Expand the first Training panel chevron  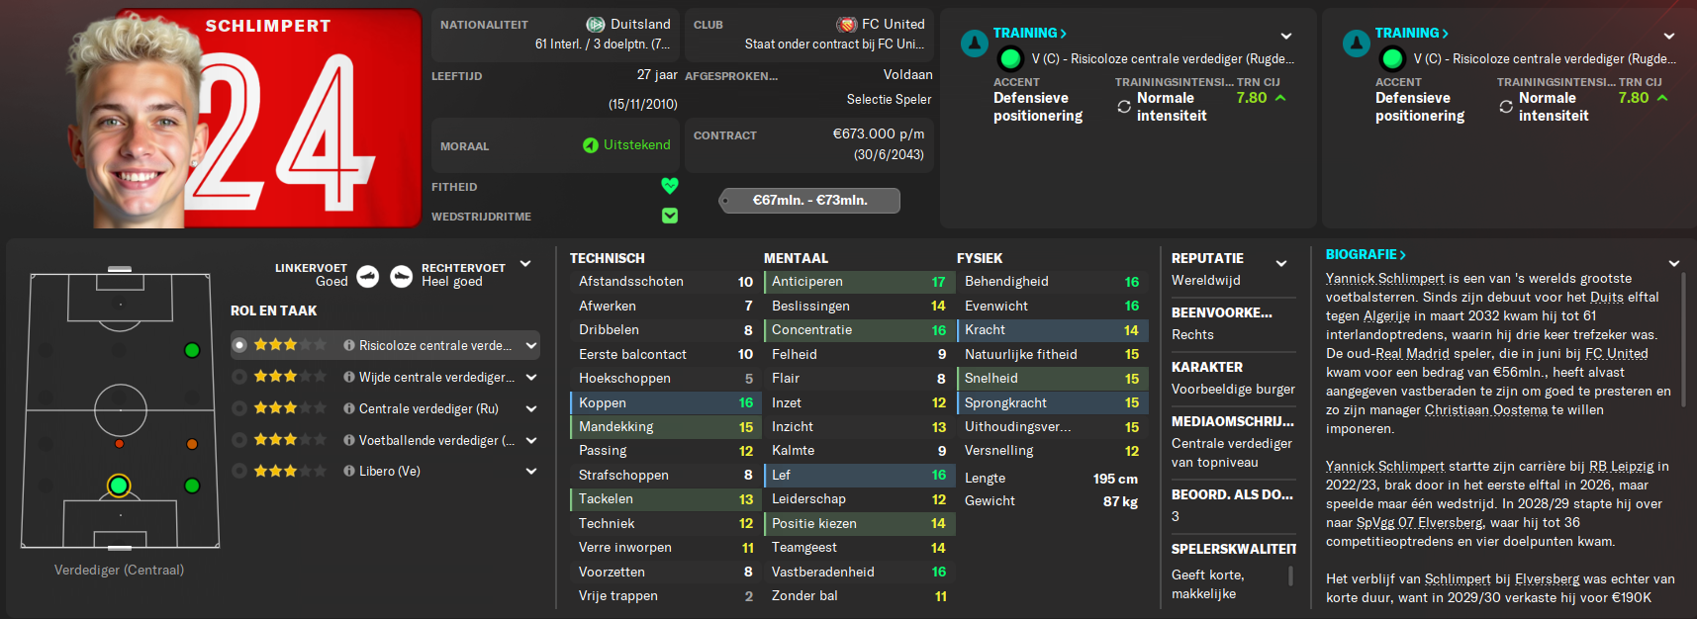1286,37
